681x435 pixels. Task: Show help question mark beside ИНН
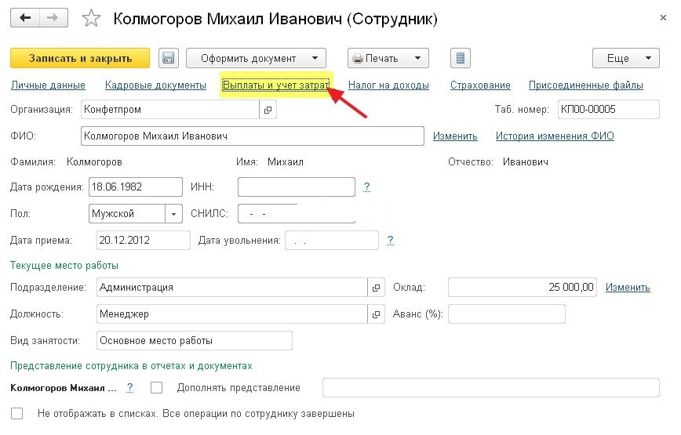tap(366, 187)
